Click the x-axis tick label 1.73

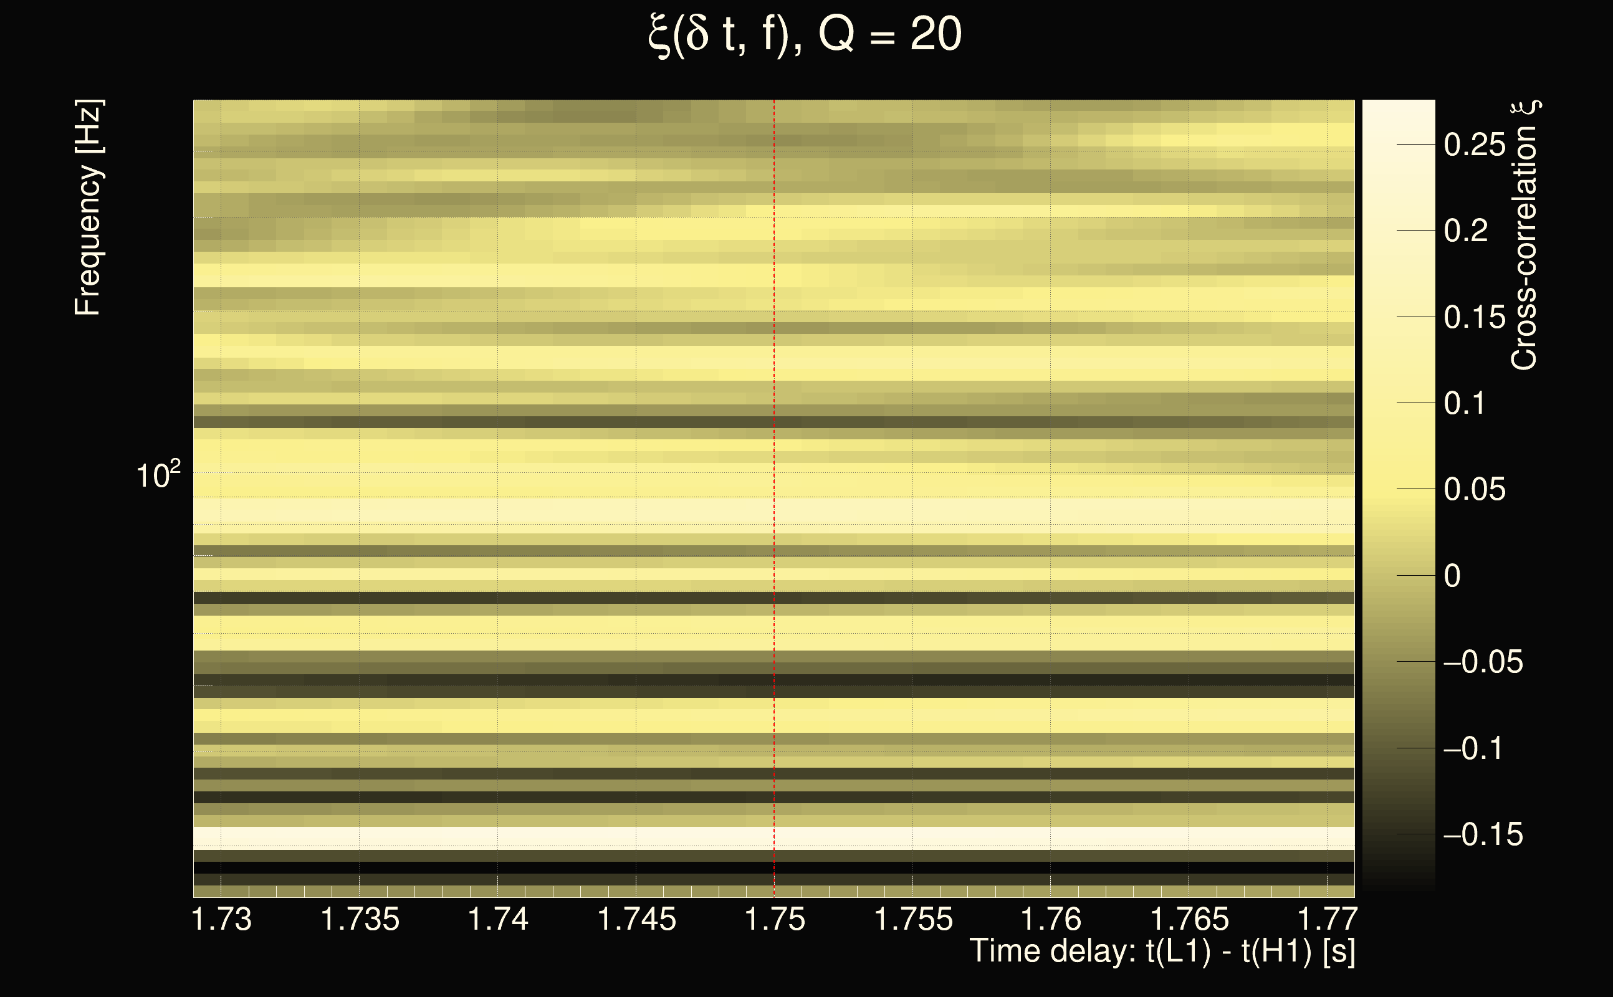(x=222, y=919)
